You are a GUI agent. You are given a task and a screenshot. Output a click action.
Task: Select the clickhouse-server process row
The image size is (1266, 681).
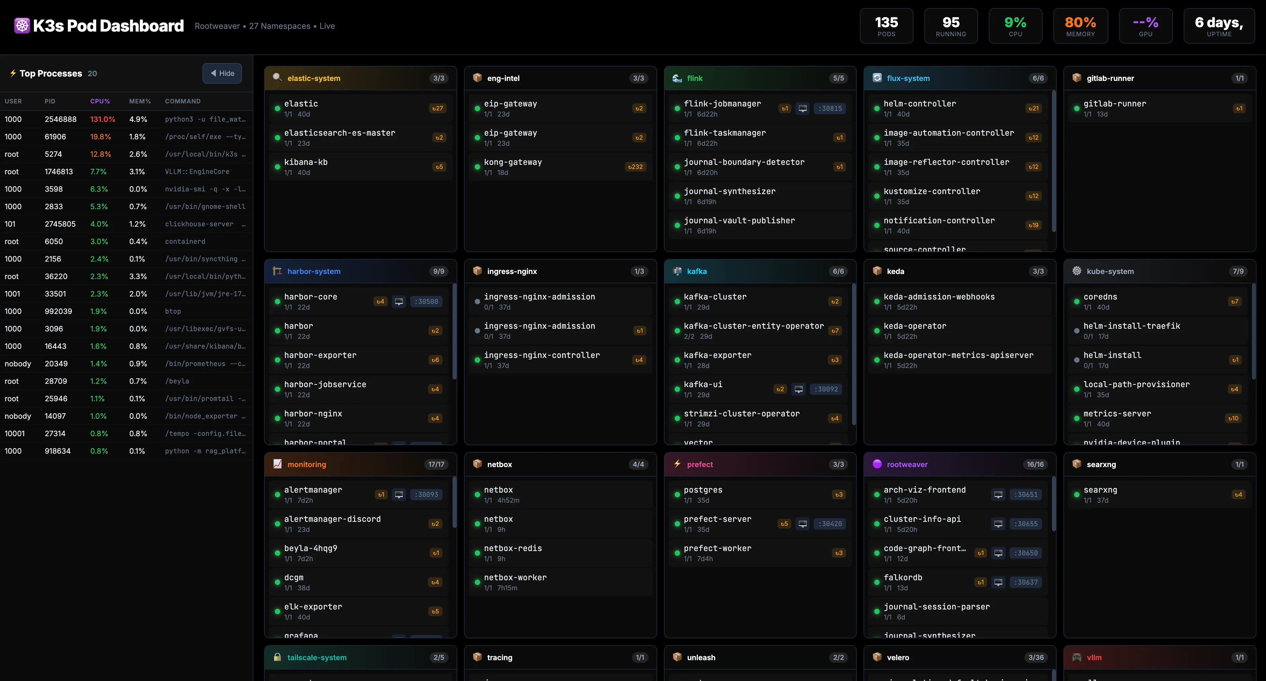126,224
